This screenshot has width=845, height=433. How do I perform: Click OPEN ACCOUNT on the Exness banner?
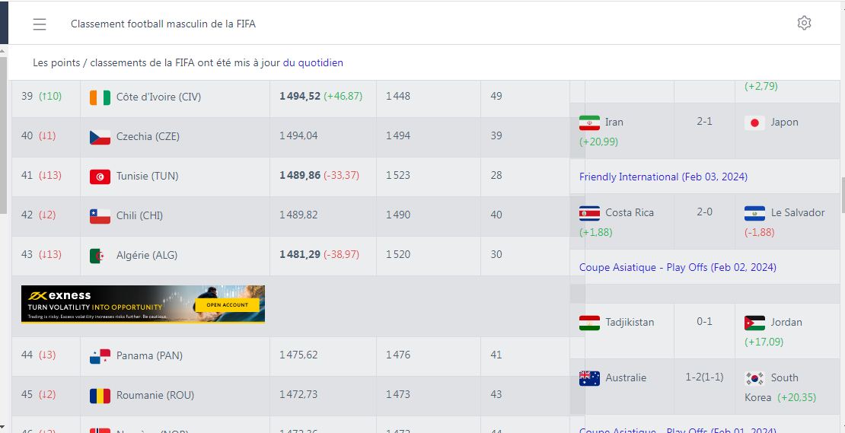(227, 304)
